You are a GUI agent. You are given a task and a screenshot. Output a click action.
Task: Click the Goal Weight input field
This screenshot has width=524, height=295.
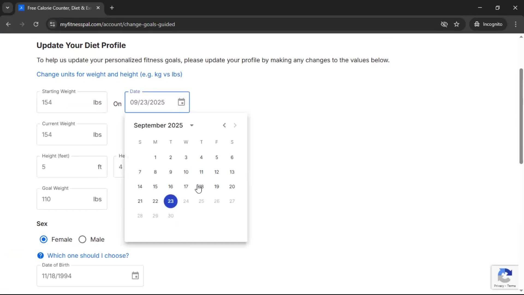(x=72, y=199)
